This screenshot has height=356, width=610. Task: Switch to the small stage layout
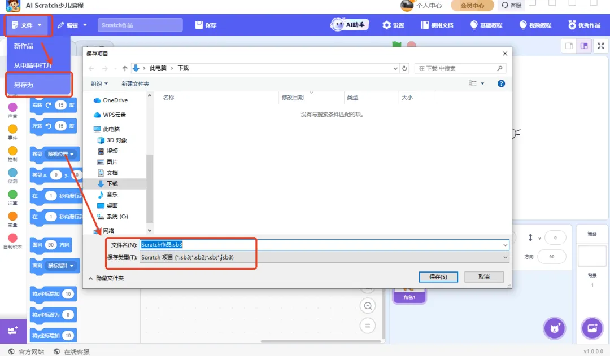(x=569, y=46)
